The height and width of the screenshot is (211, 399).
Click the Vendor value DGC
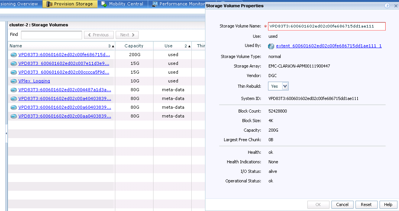[273, 76]
